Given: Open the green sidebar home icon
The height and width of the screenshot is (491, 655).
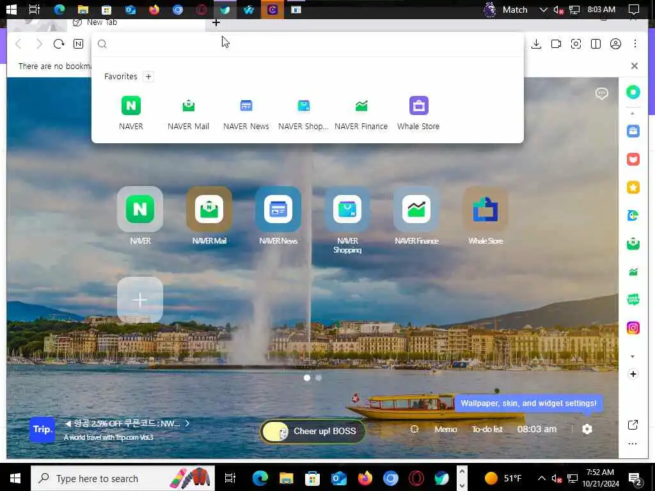Looking at the screenshot, I should pos(633,92).
